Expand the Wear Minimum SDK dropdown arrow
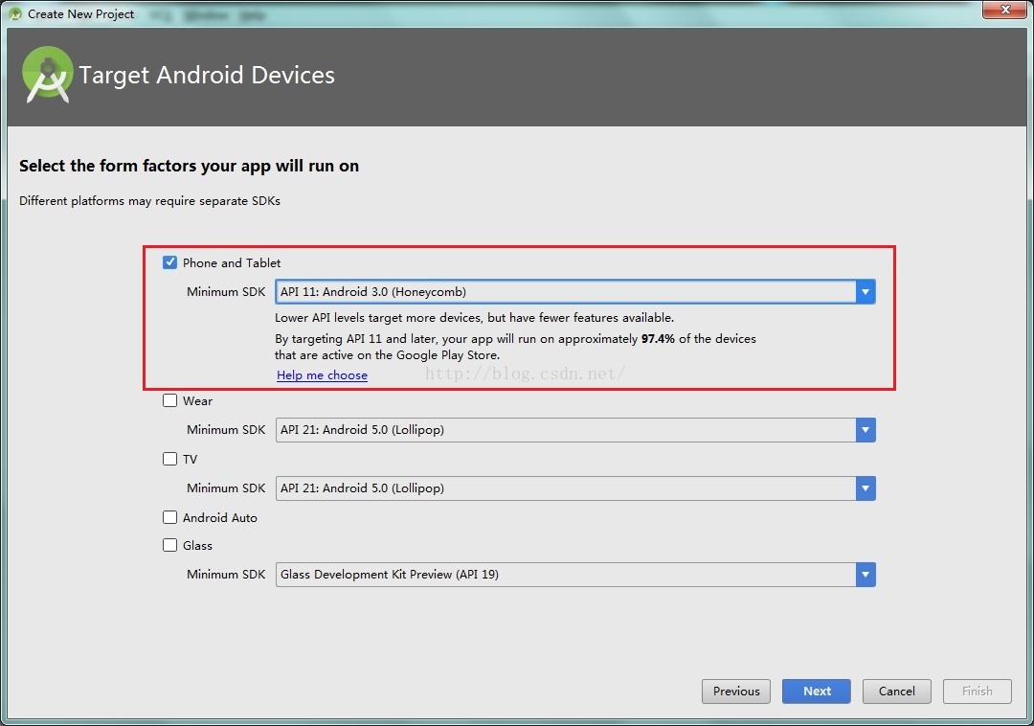 click(865, 430)
